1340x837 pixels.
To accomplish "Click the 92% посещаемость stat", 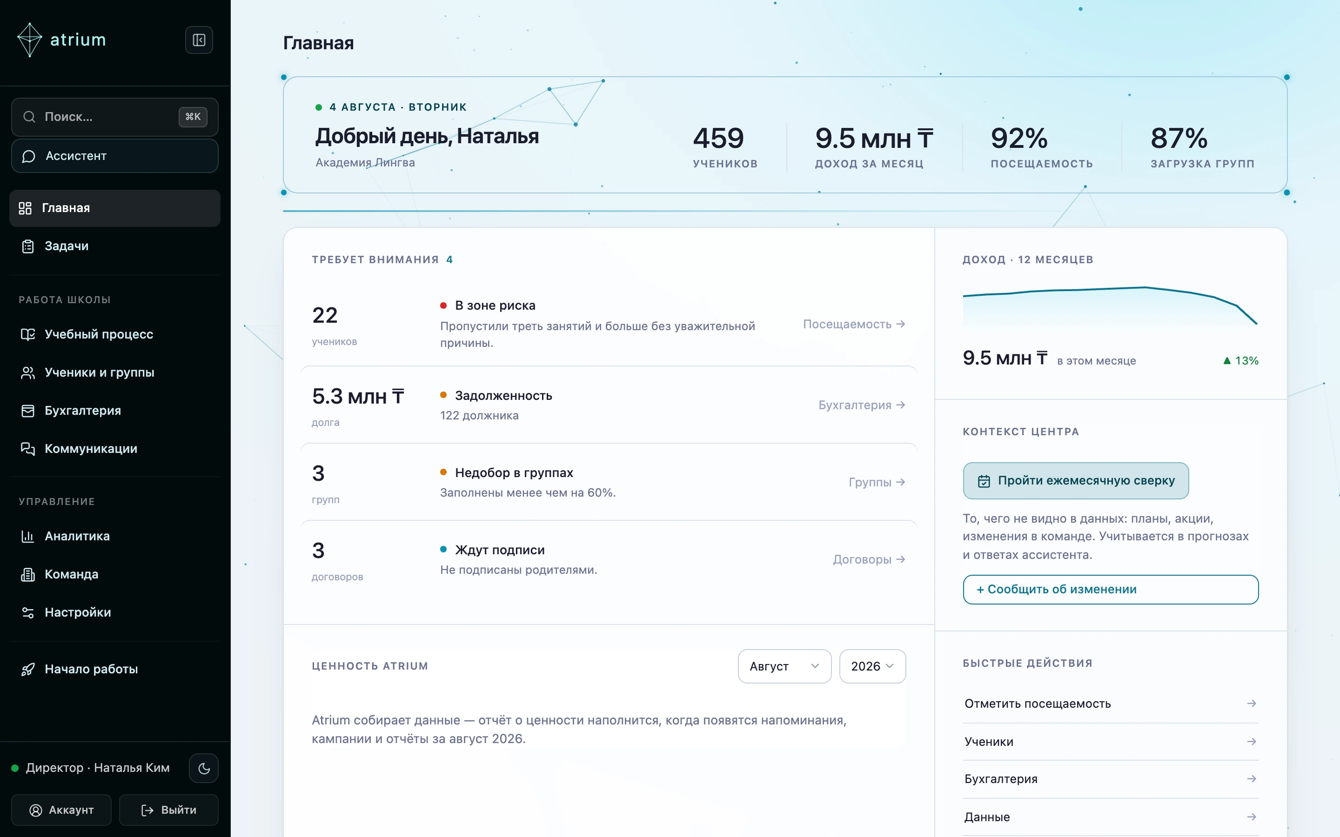I will (x=1042, y=147).
